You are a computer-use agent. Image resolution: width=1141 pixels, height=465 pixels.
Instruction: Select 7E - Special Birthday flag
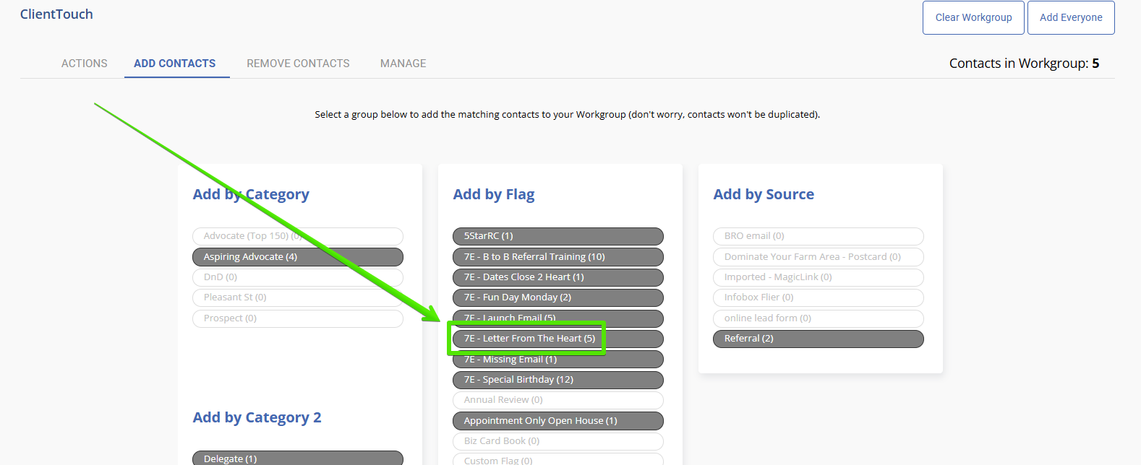click(557, 380)
